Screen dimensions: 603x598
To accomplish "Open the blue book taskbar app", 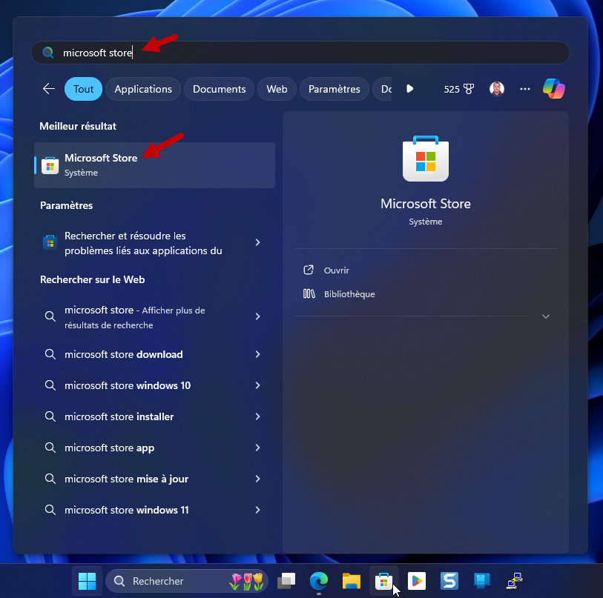I will (x=482, y=581).
